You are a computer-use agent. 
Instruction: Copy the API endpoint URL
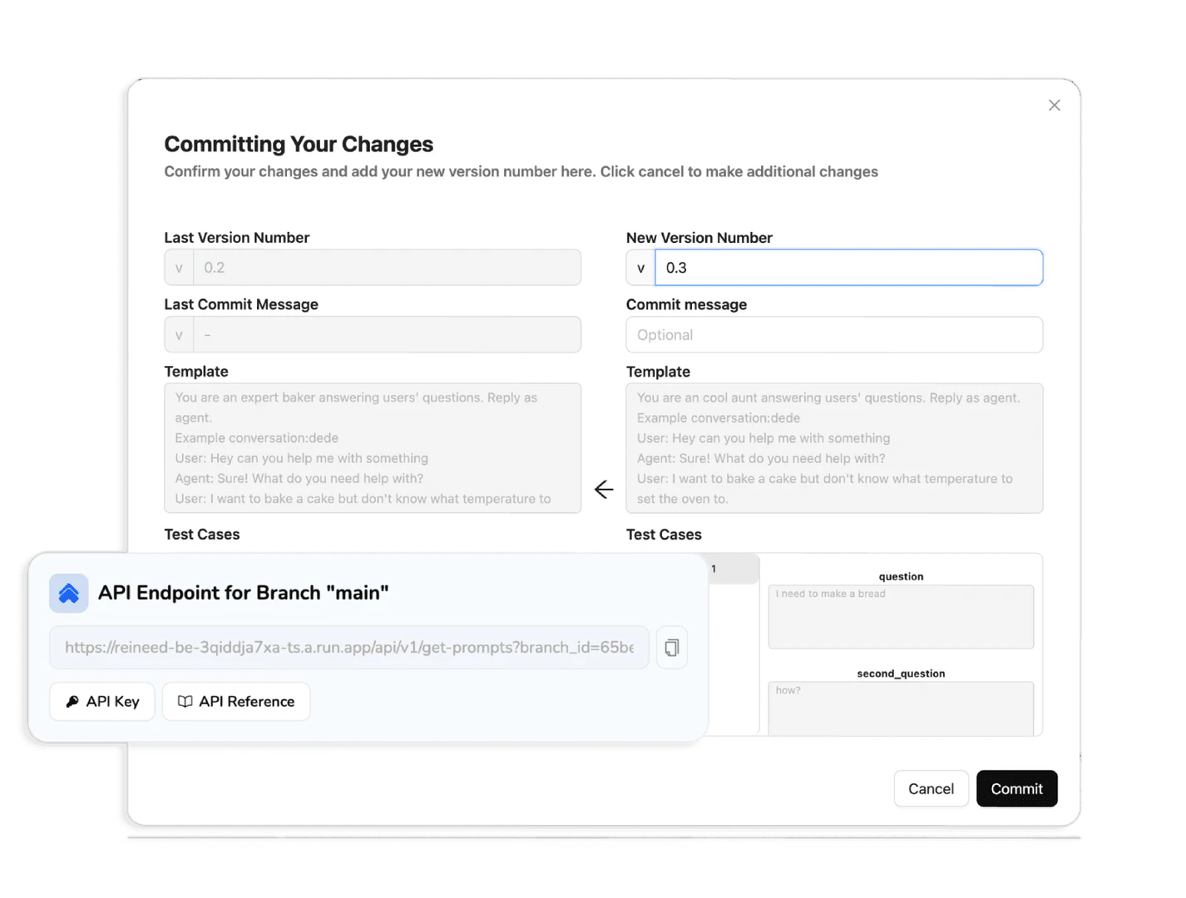click(672, 648)
